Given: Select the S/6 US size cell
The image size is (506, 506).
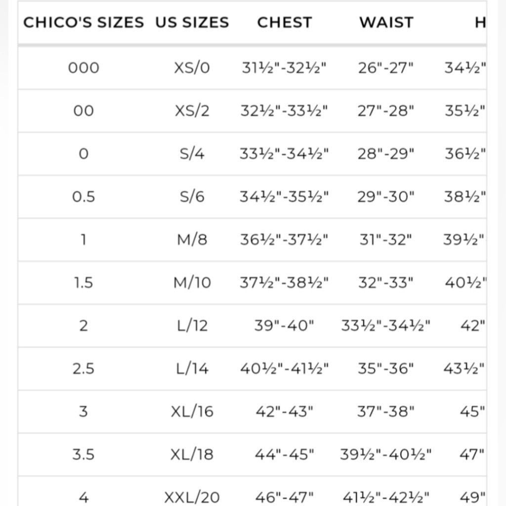Looking at the screenshot, I should click(192, 197).
